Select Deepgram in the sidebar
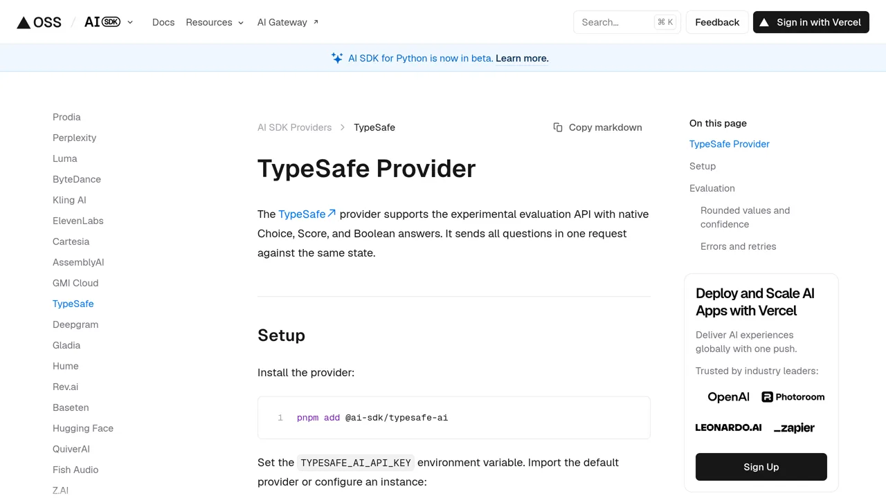The image size is (886, 498). tap(75, 324)
